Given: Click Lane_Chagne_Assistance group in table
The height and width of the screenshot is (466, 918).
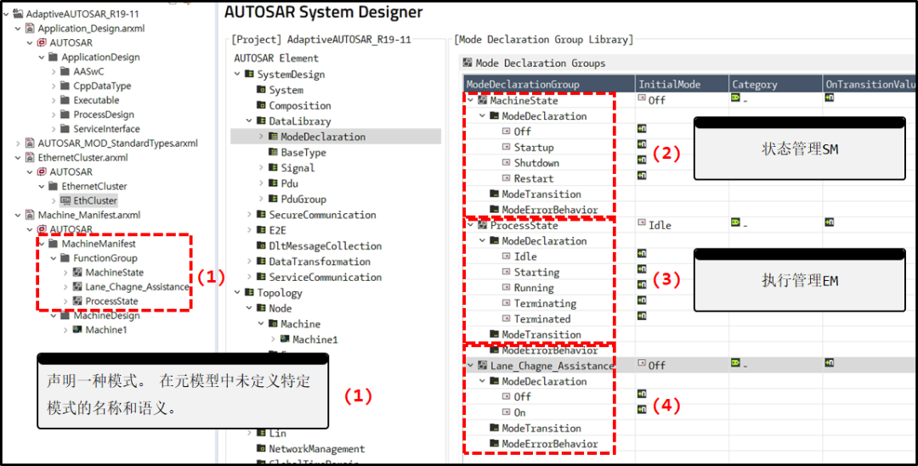Looking at the screenshot, I should pos(552,366).
